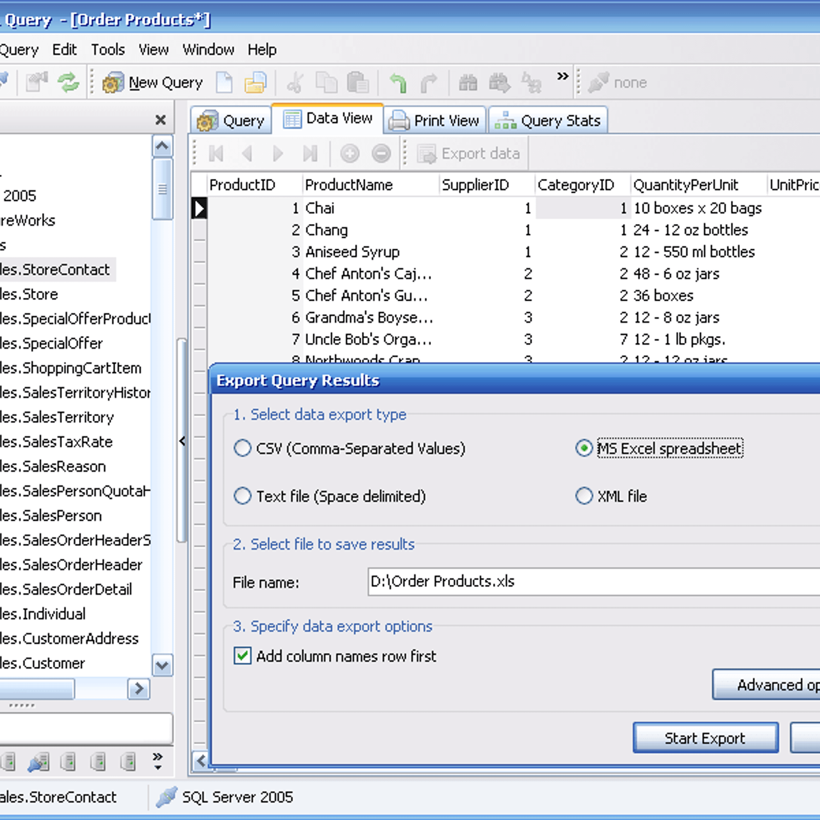Click the open folder icon in toolbar
Viewport: 820px width, 820px height.
(x=255, y=83)
